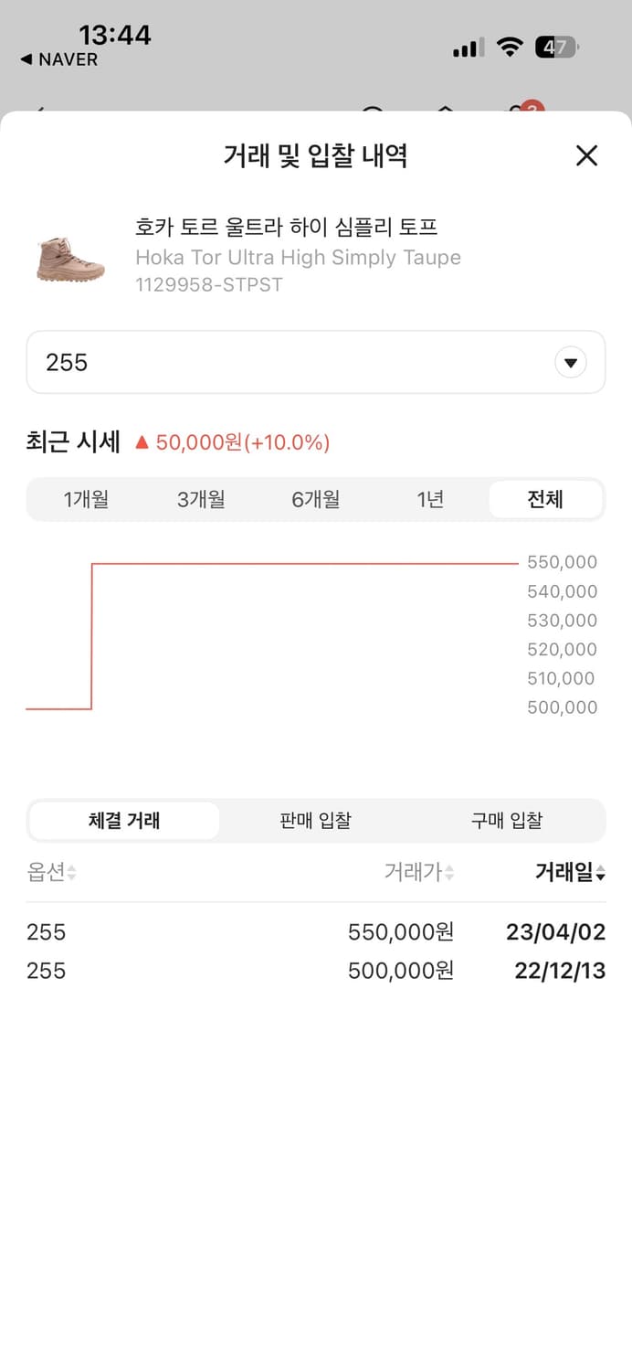
Task: Tap the chevron on the size selector
Action: click(x=571, y=362)
